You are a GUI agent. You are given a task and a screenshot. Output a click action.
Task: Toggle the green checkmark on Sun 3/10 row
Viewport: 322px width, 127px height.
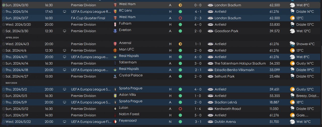[x=4, y=5]
